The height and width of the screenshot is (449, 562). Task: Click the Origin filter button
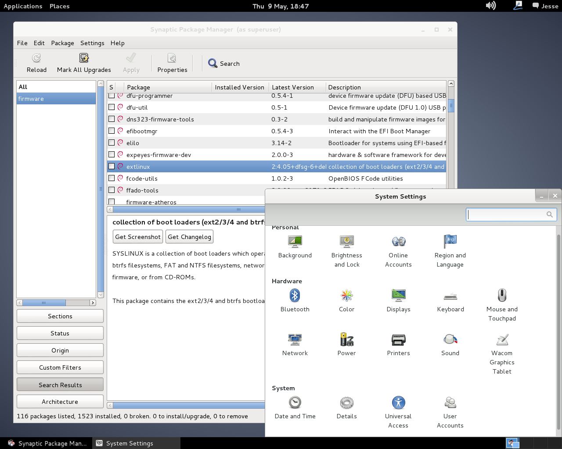[x=60, y=350]
